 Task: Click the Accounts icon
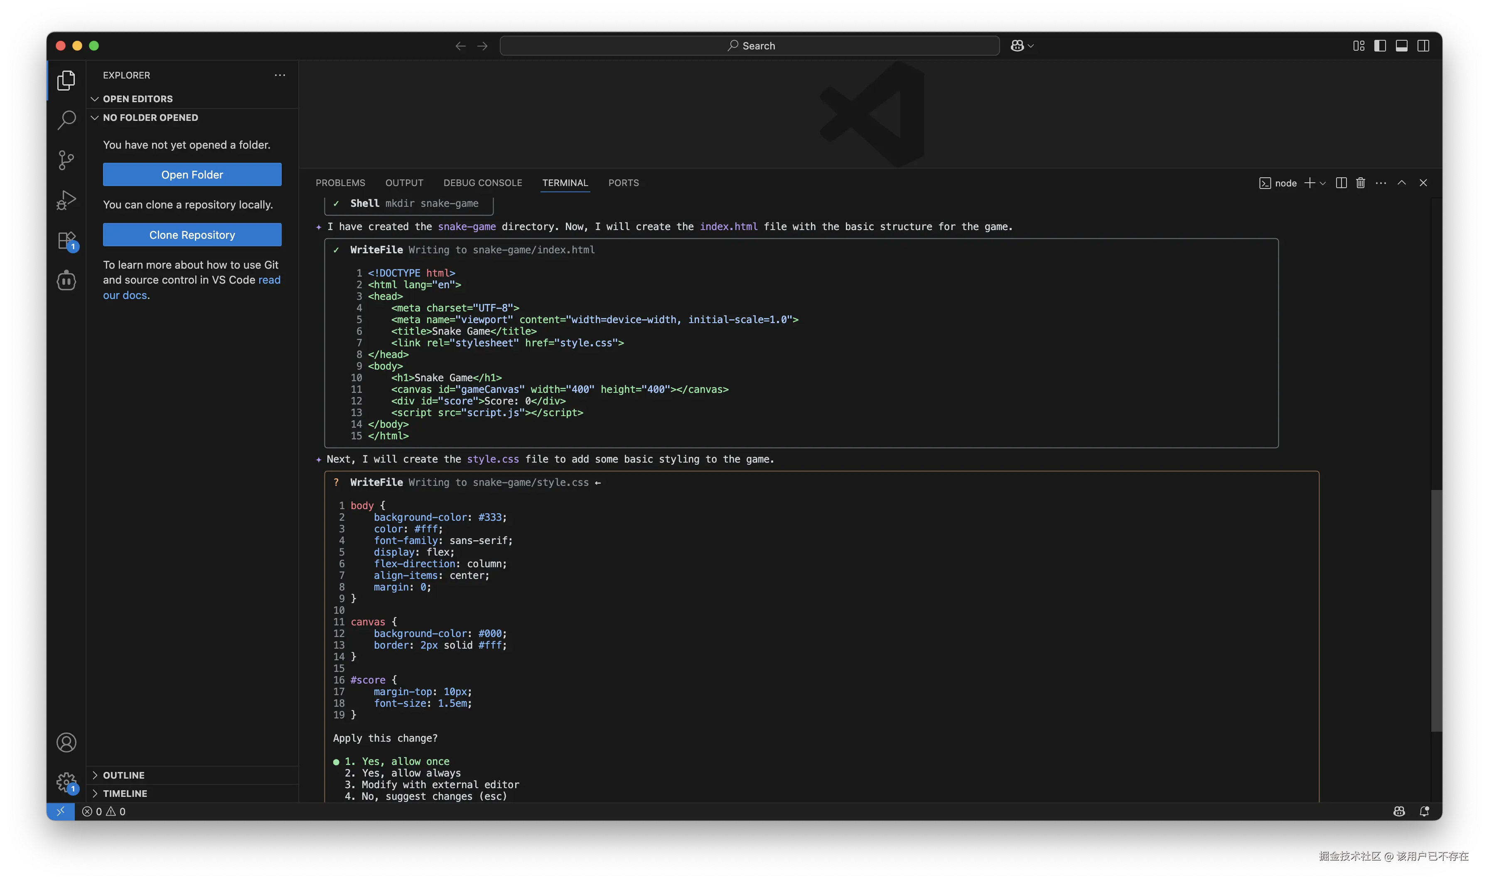pyautogui.click(x=66, y=742)
